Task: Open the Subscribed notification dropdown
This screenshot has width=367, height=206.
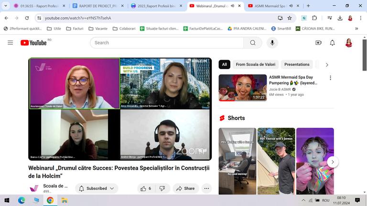Action: (97, 188)
